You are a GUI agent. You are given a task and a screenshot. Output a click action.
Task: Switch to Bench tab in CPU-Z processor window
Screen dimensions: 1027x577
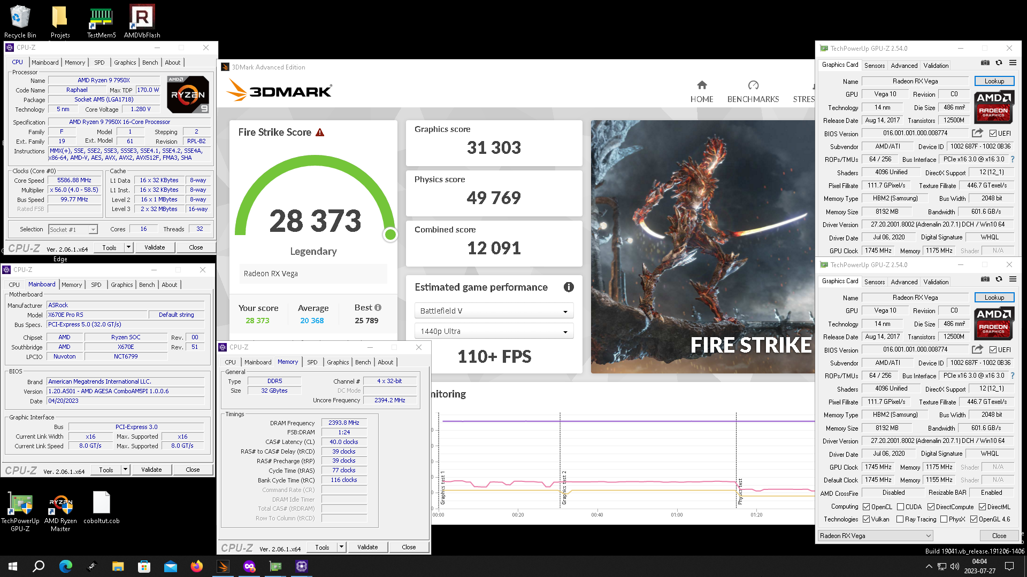coord(150,63)
